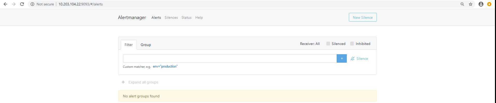Click the New Silence button
The width and height of the screenshot is (496, 103).
[x=363, y=17]
